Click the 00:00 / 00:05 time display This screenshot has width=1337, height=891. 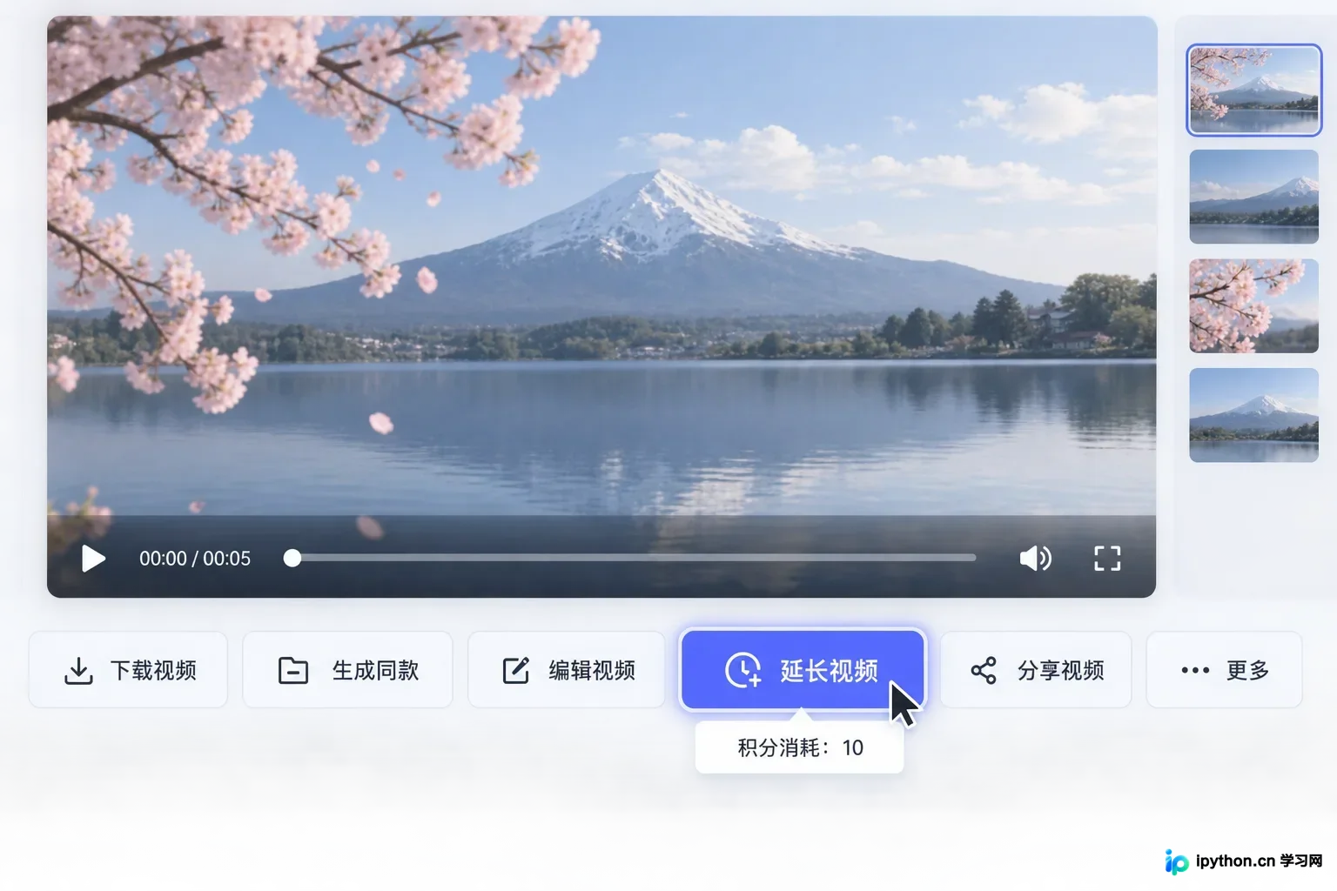(195, 559)
